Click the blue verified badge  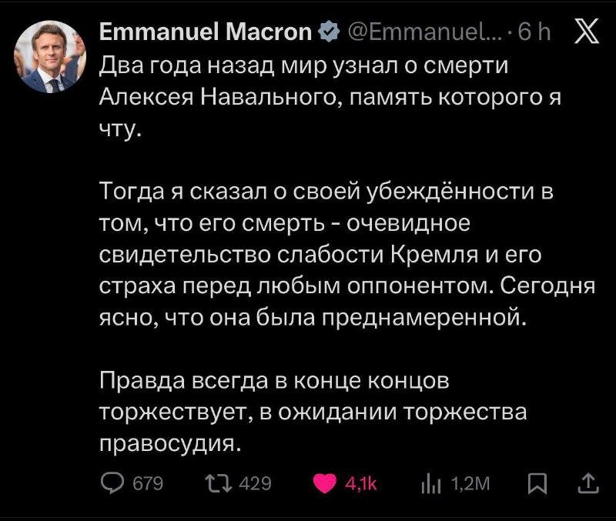[x=327, y=32]
